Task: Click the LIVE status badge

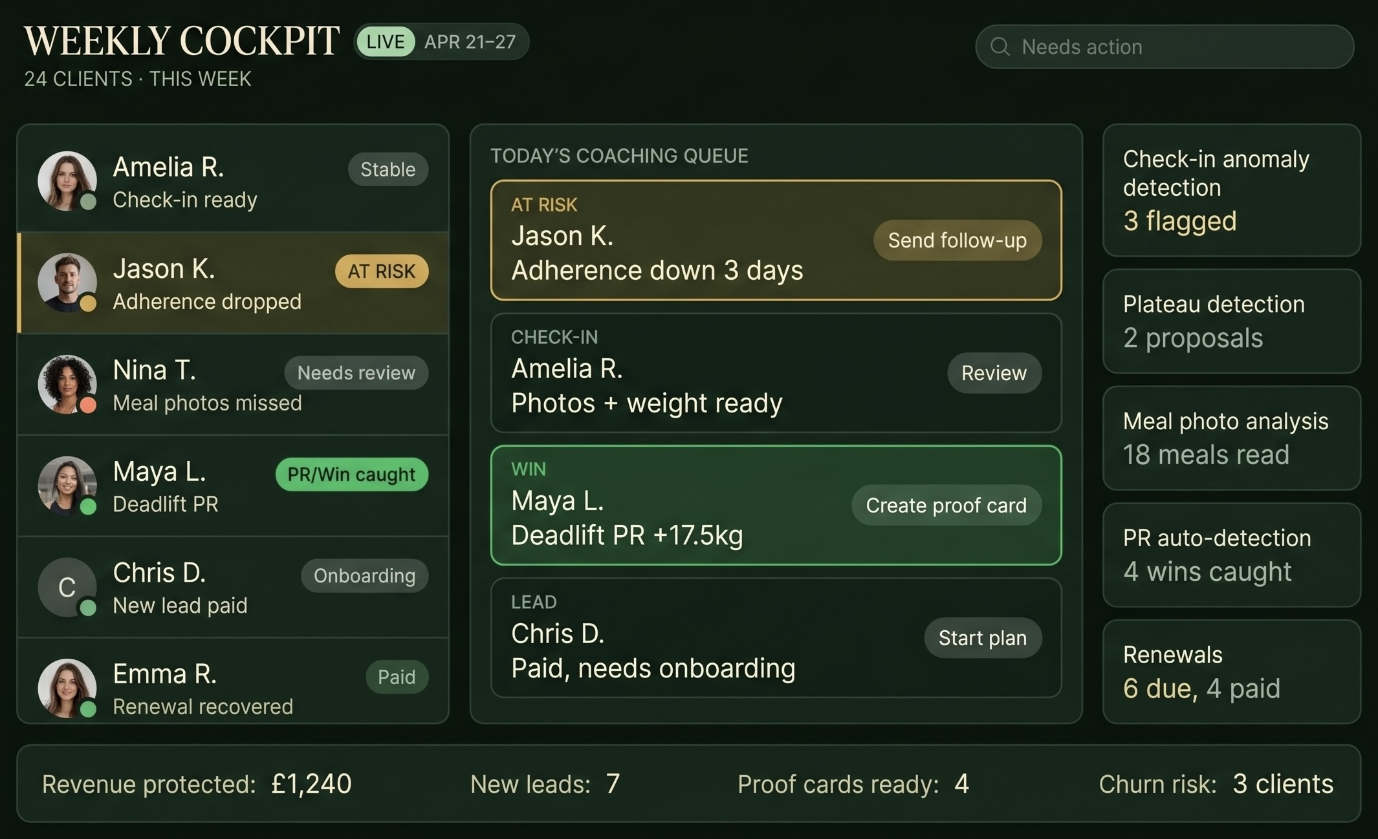Action: [x=384, y=41]
